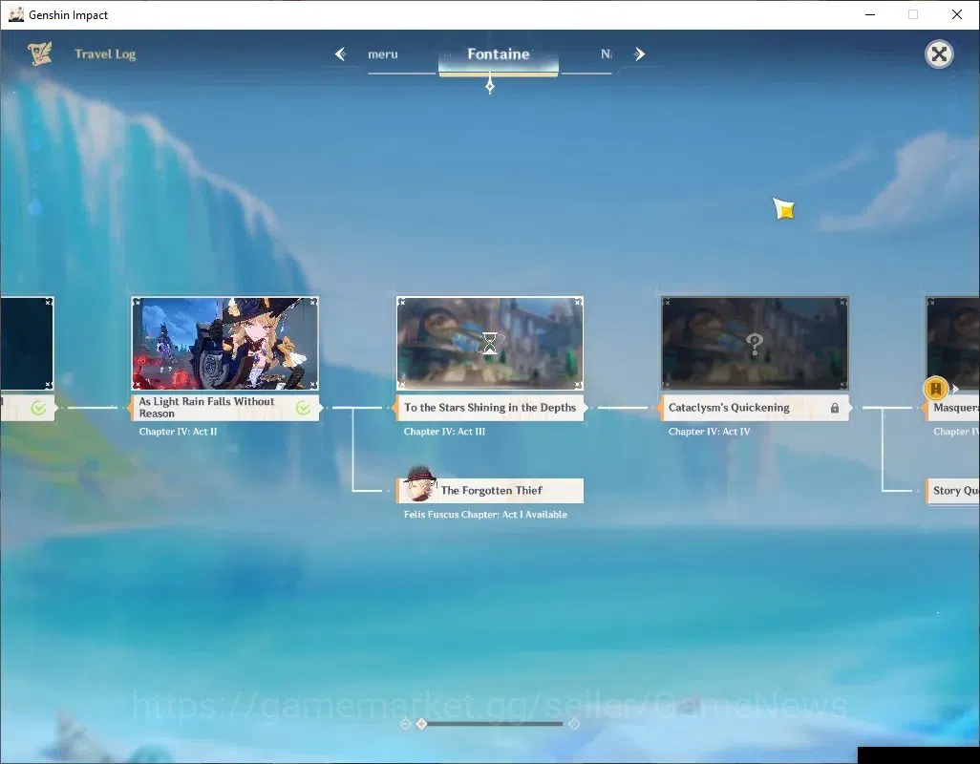Click the Lyney character portrait icon
Image resolution: width=980 pixels, height=764 pixels.
click(419, 484)
